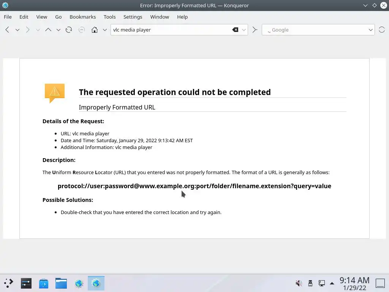This screenshot has width=389, height=292.
Task: Open the Back history dropdown arrow
Action: pos(17,30)
